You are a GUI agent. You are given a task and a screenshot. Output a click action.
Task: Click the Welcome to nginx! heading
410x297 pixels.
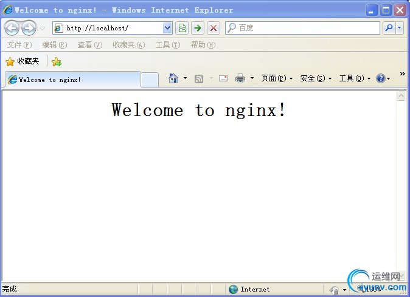tap(199, 110)
